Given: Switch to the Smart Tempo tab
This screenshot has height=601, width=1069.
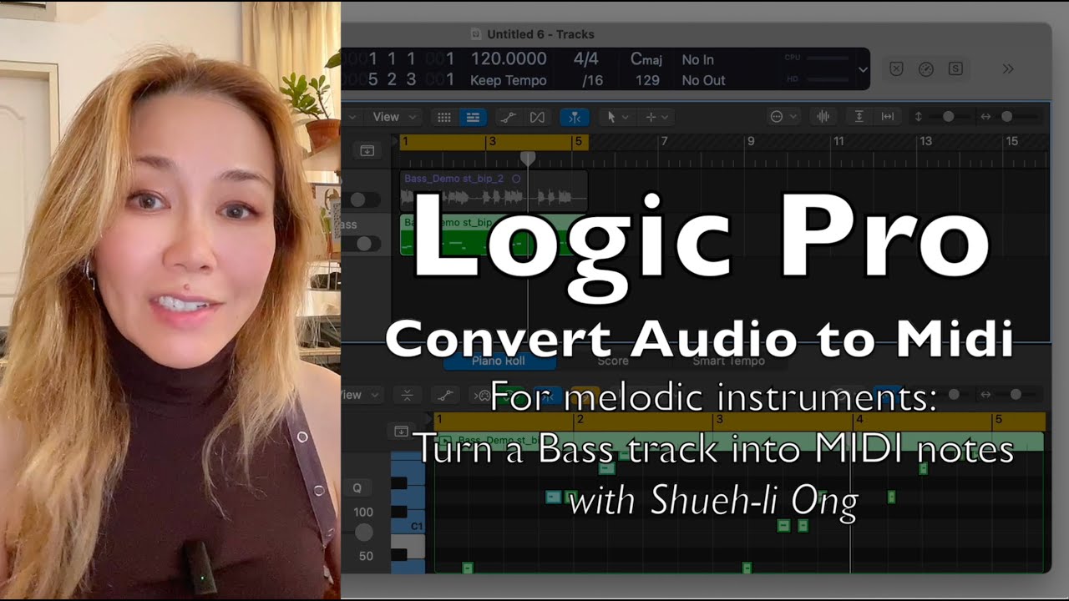Looking at the screenshot, I should [x=728, y=361].
